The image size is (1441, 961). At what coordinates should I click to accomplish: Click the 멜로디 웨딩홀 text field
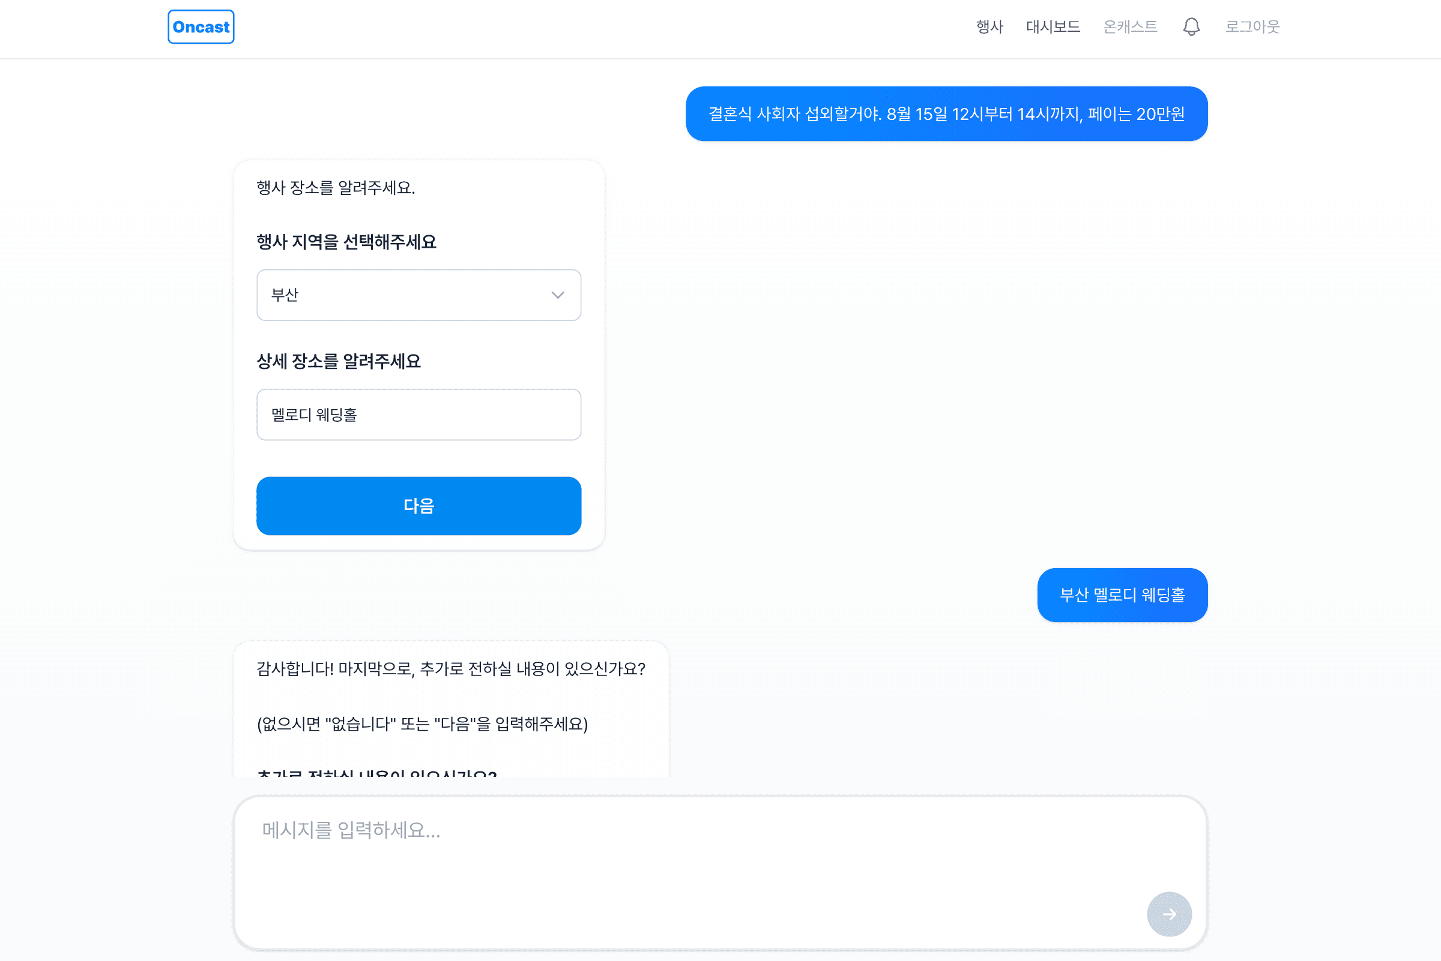point(419,415)
